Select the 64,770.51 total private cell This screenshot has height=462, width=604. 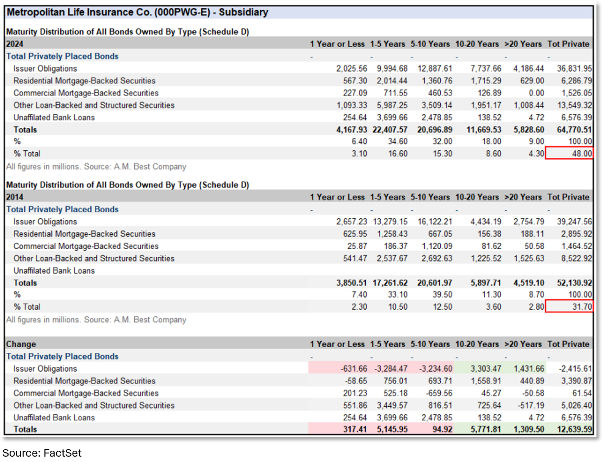point(570,129)
